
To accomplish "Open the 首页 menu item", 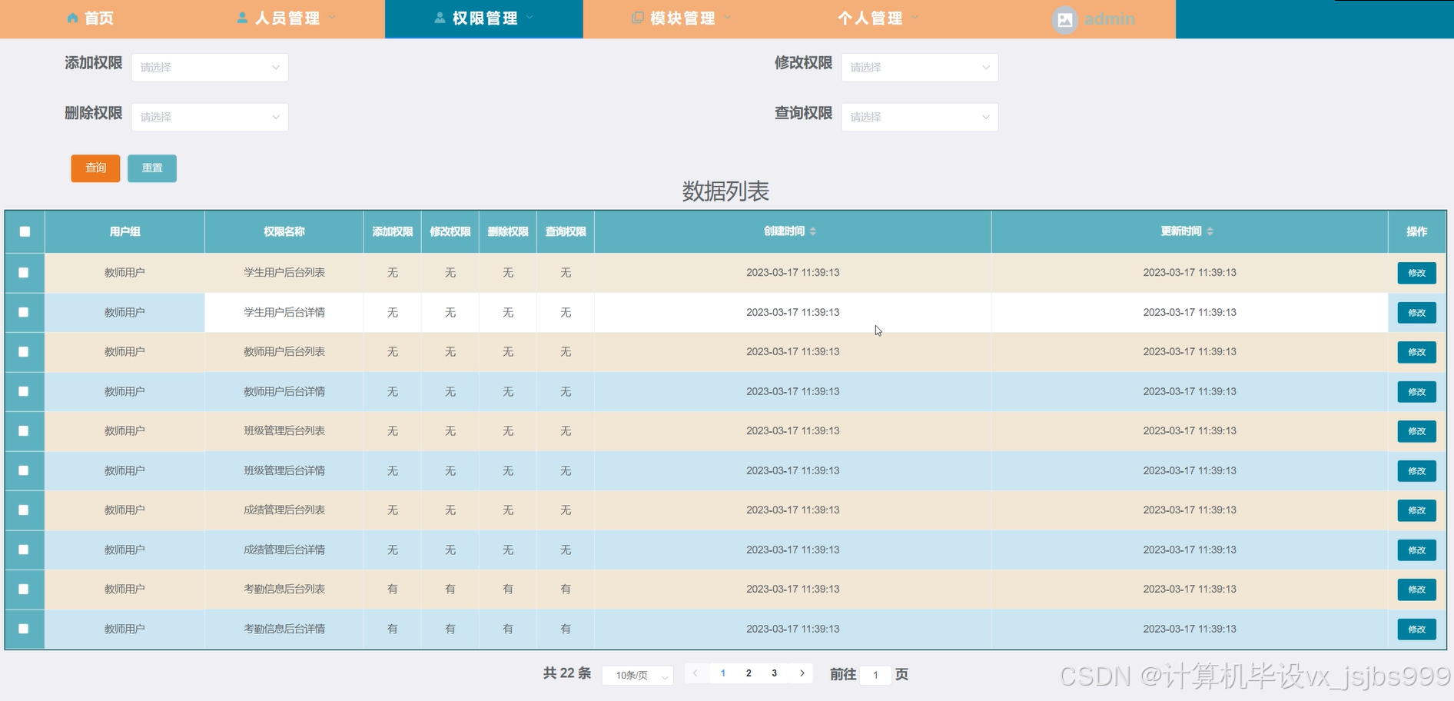I will click(91, 18).
